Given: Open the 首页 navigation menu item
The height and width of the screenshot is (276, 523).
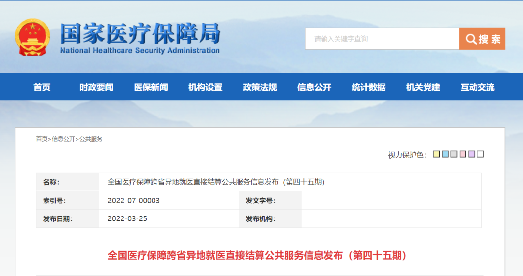Looking at the screenshot, I should (x=42, y=87).
